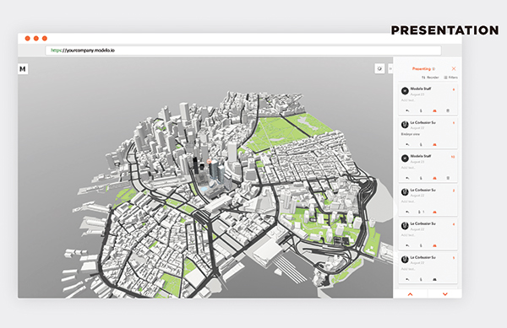The height and width of the screenshot is (328, 507).
Task: Go to the previous comment with up chevron
Action: [x=411, y=294]
